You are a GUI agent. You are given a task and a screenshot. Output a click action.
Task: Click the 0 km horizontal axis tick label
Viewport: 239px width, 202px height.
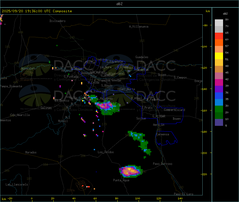pyautogui.click(x=32, y=198)
